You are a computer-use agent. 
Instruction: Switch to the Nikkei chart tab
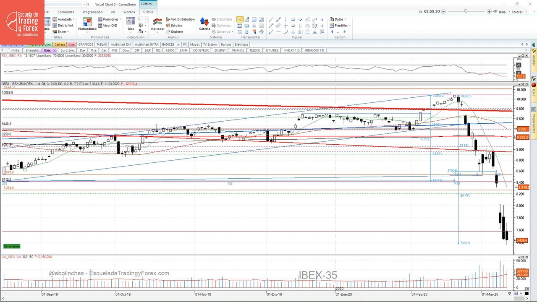(16, 50)
